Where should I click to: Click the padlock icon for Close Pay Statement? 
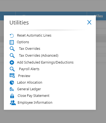12,96
